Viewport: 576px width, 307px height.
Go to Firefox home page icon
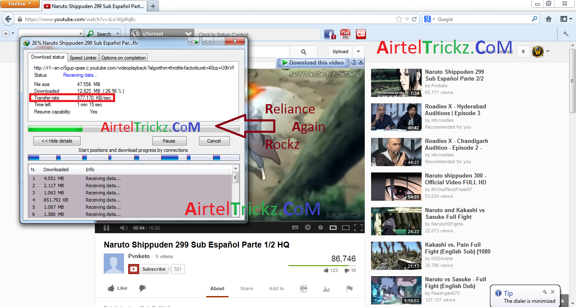coord(549,19)
